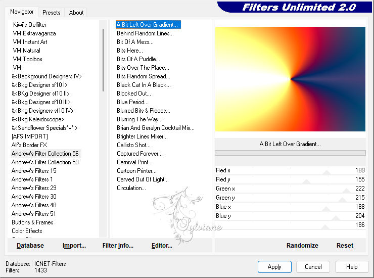
Task: Select Carnival Print... filter
Action: click(134, 162)
